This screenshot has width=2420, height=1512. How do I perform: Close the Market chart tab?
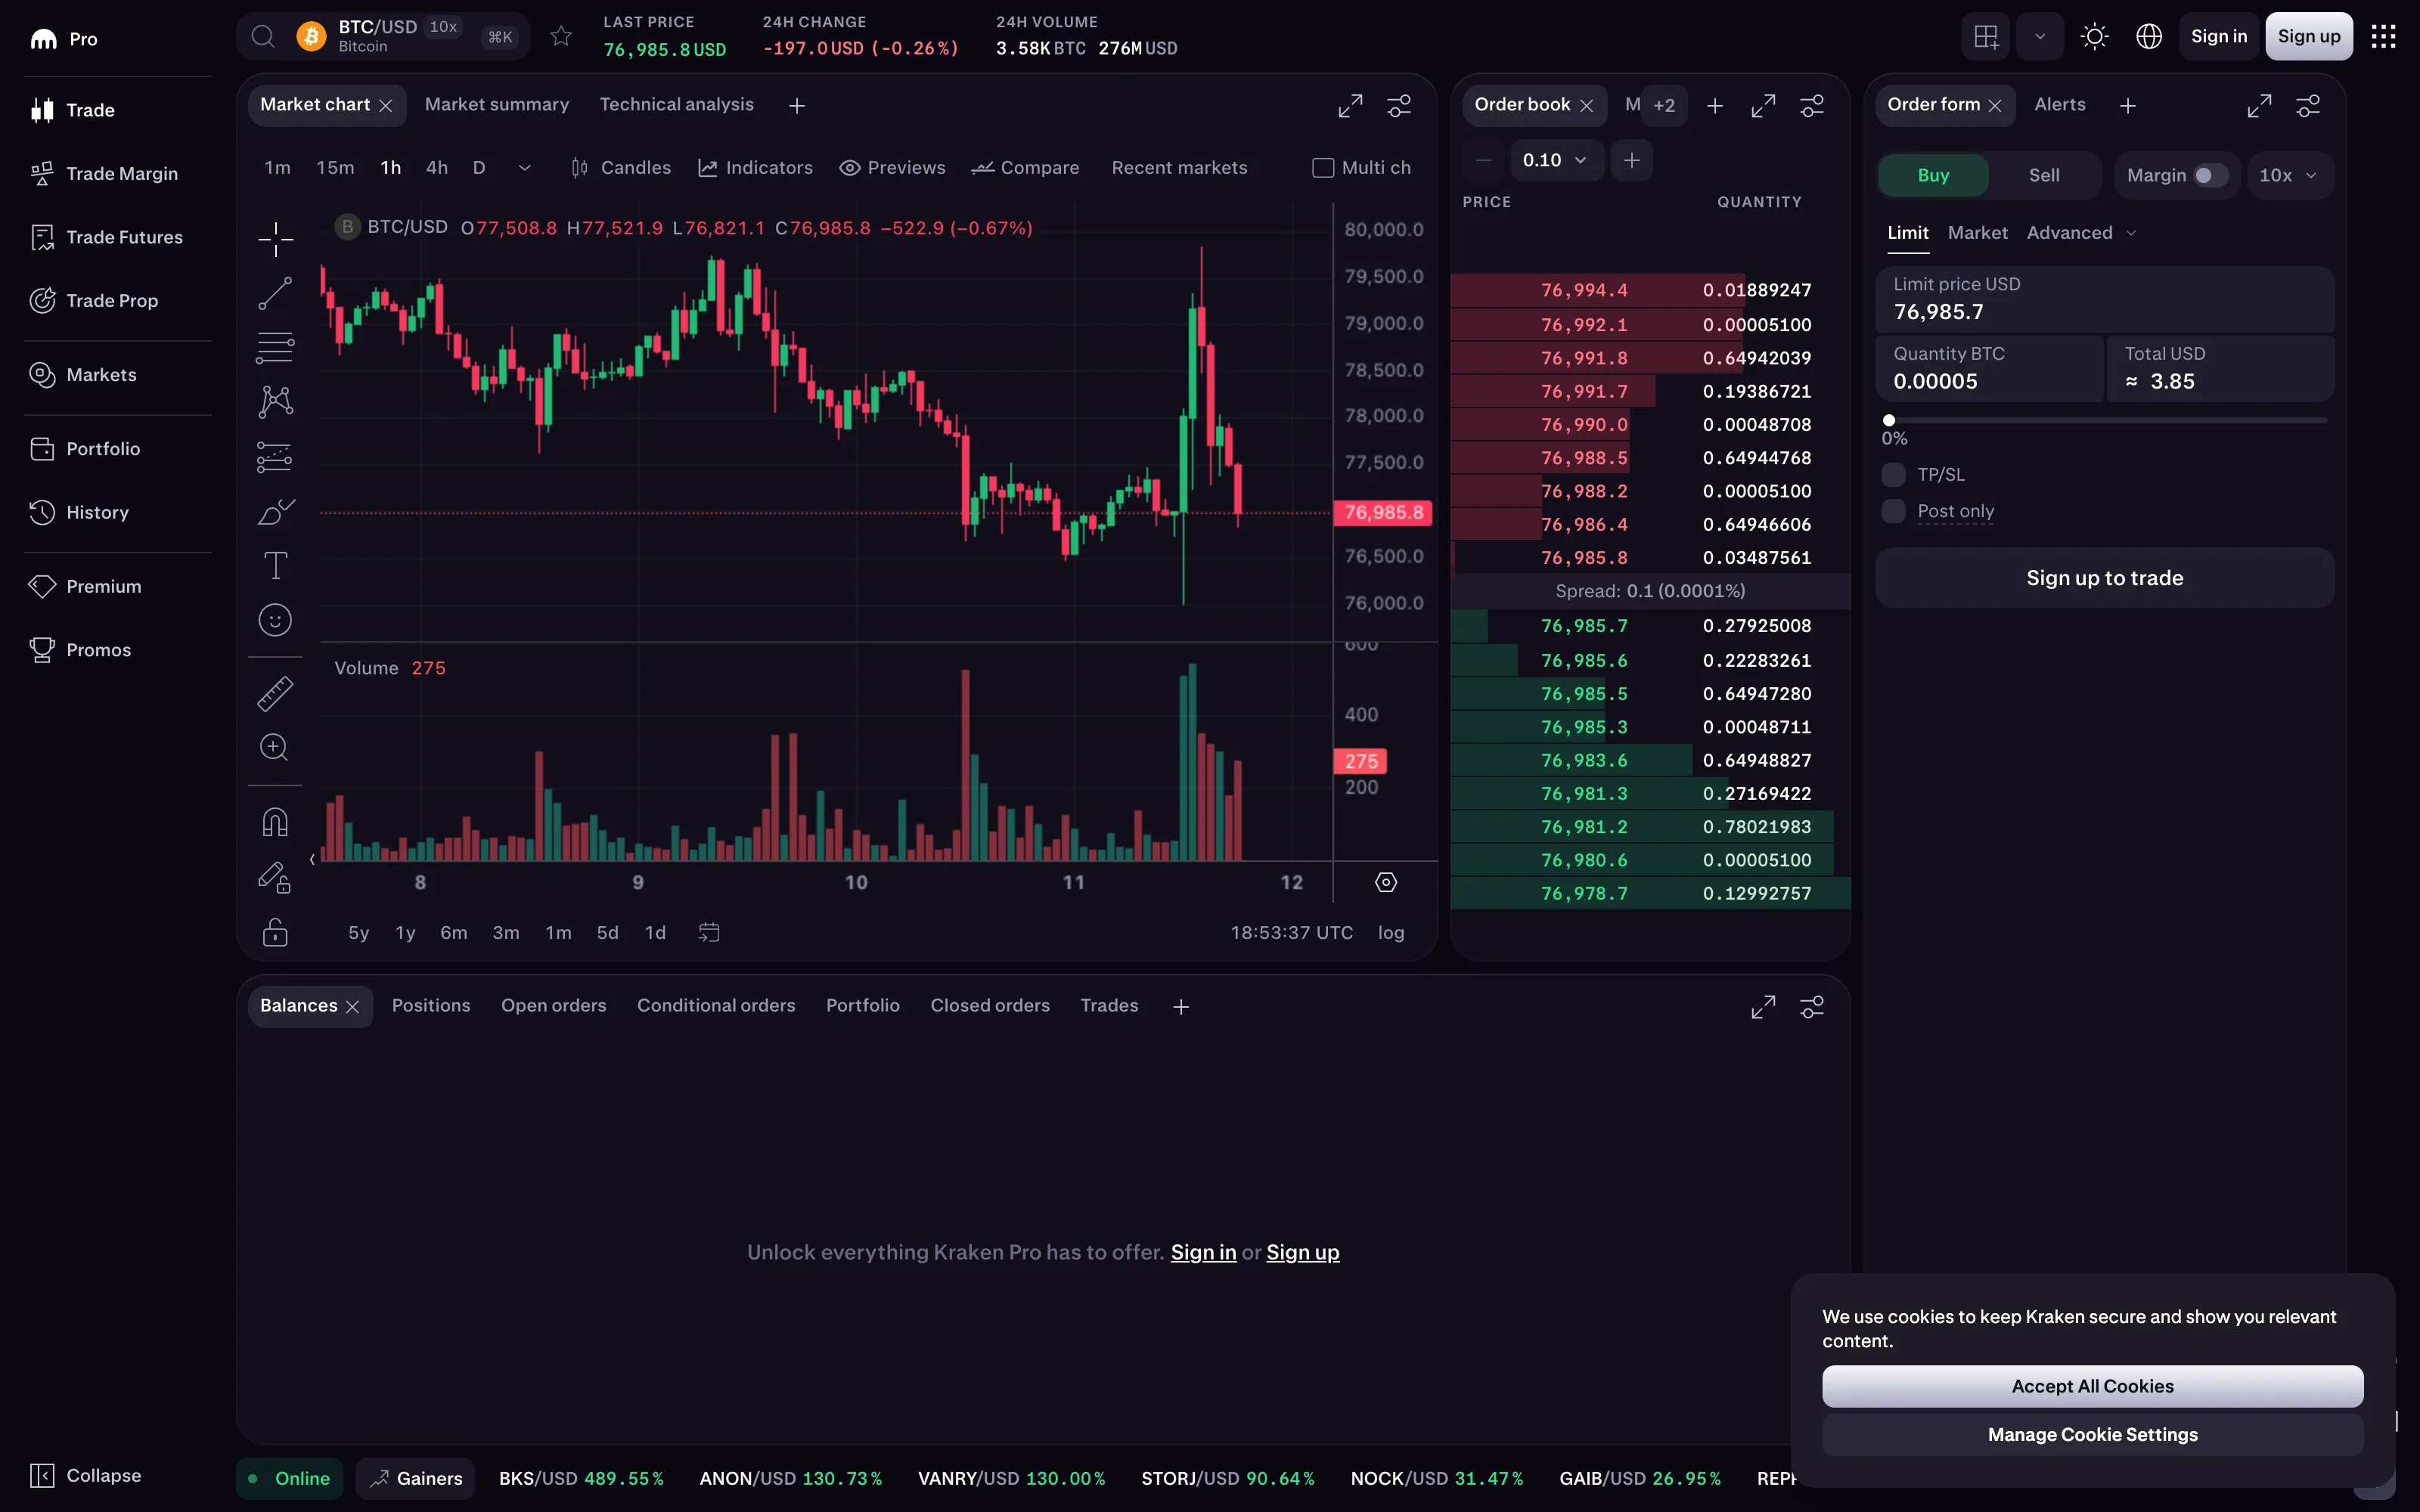tap(386, 106)
